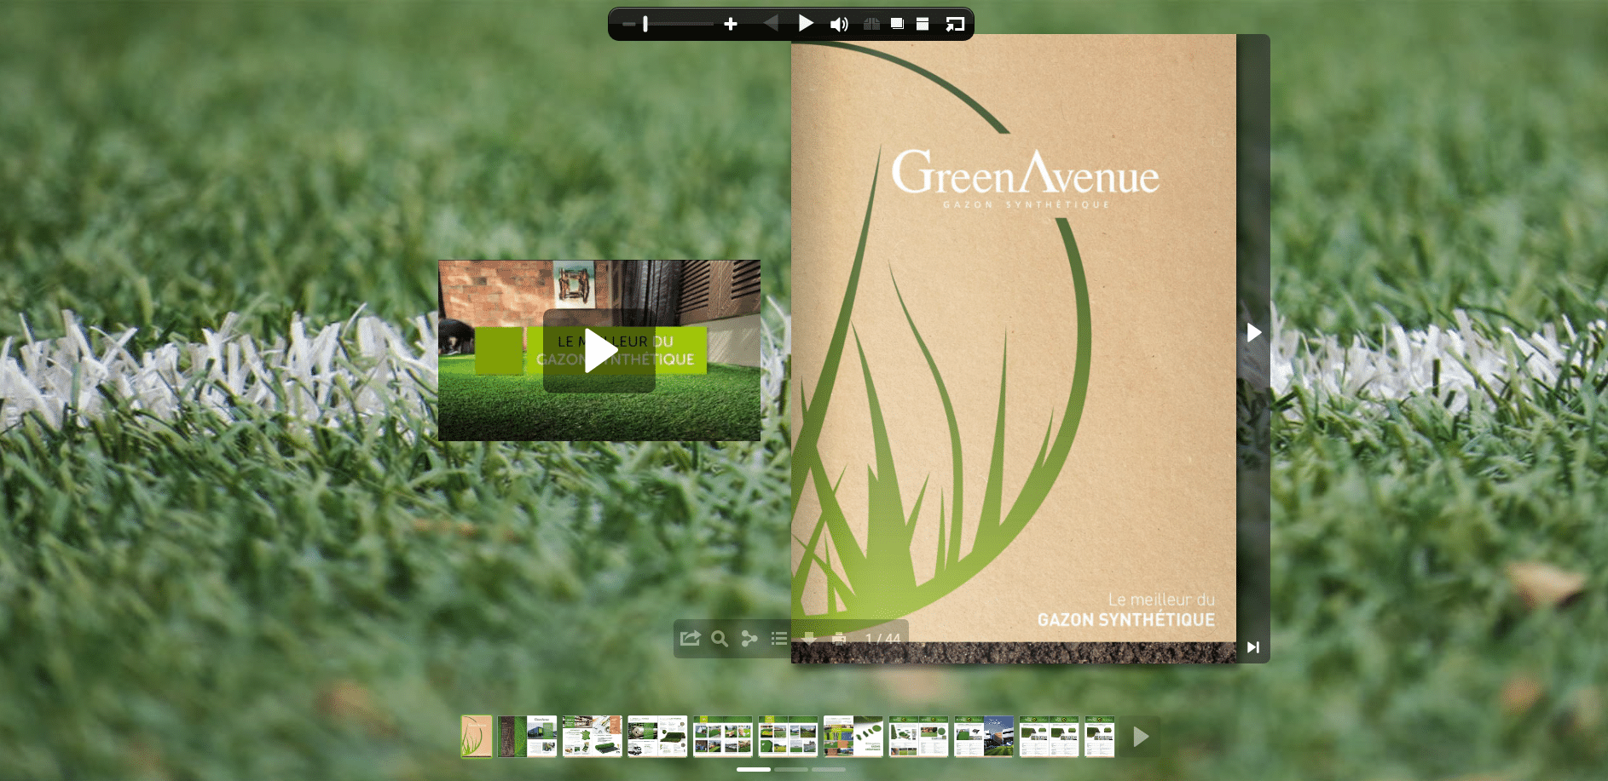Open table of contents list icon

coord(779,639)
